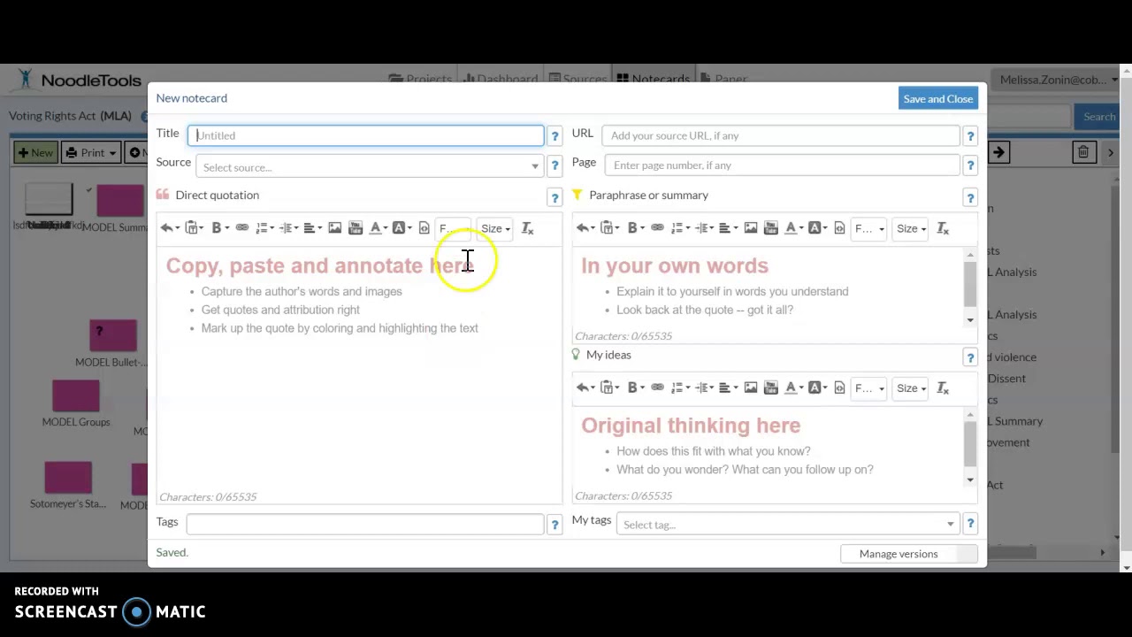Click Save and Close button

938,99
